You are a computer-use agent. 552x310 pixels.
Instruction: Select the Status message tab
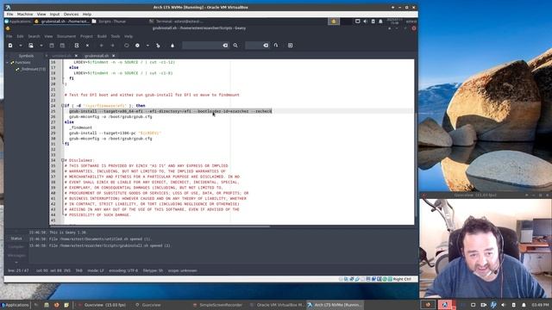[16, 239]
